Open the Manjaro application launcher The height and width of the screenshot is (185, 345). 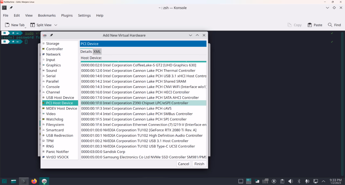(x=4, y=181)
